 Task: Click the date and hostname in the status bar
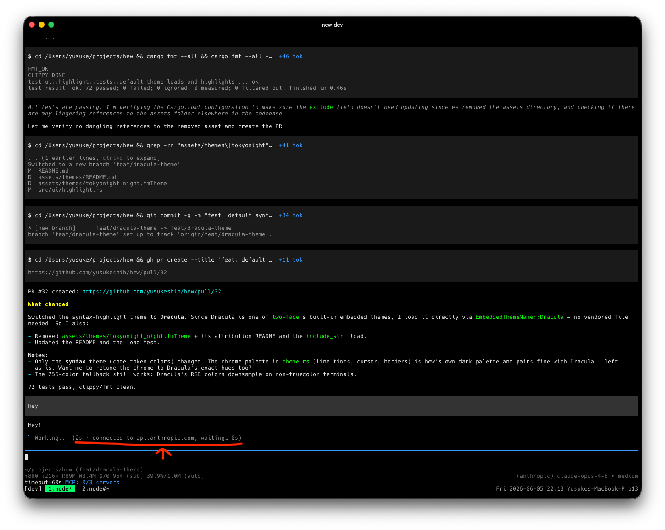567,489
